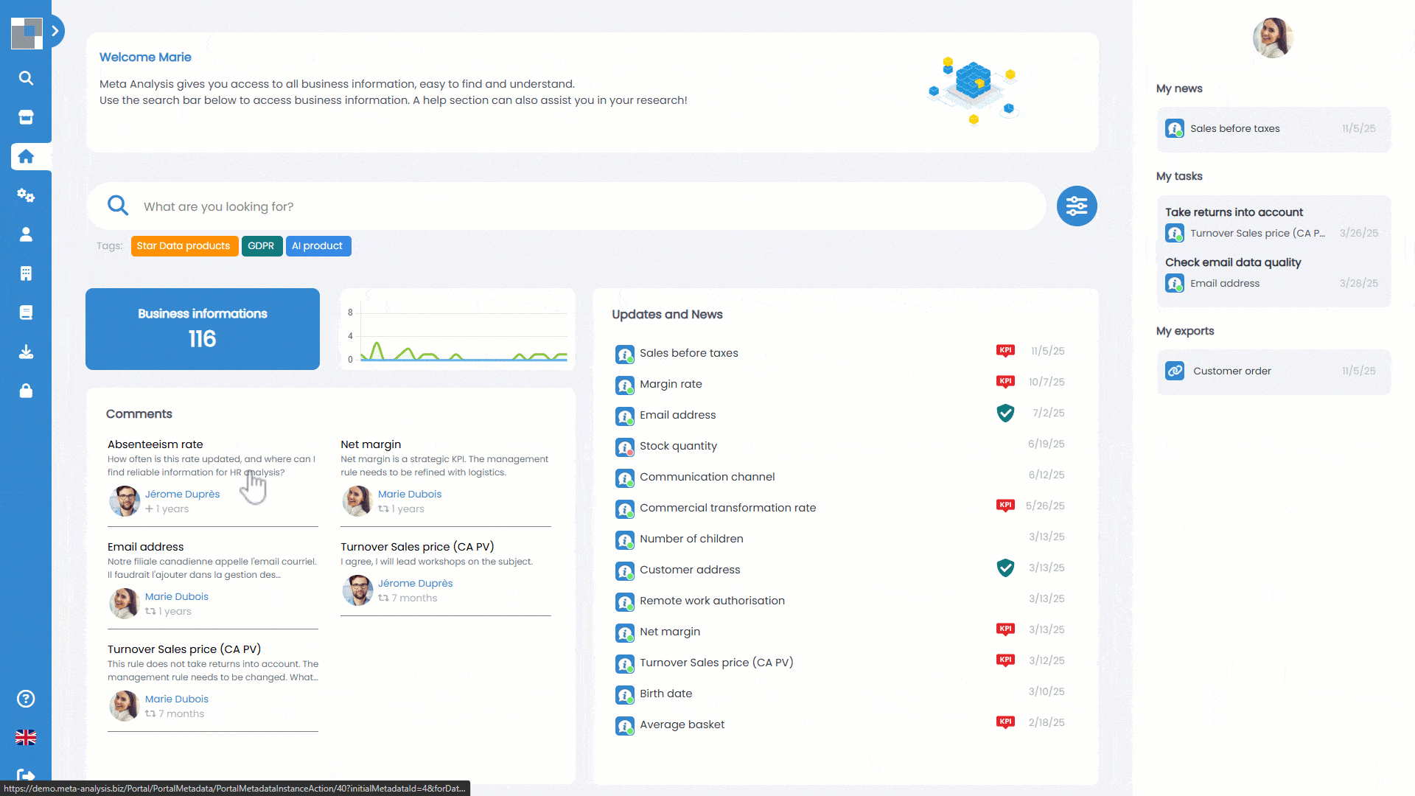The width and height of the screenshot is (1415, 796).
Task: Open the search filter settings button
Action: (x=1076, y=206)
